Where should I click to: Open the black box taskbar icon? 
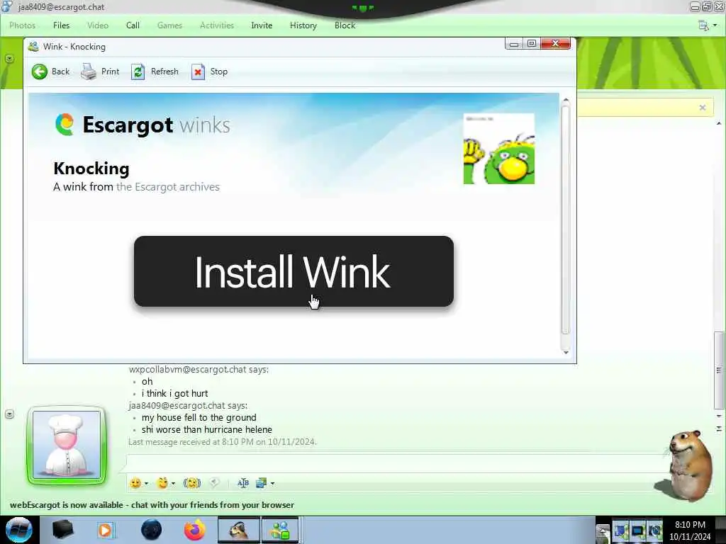point(62,530)
